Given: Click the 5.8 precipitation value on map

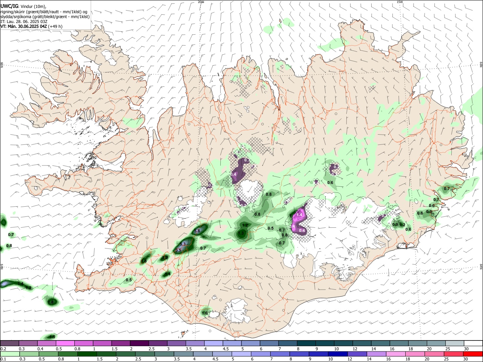Looking at the screenshot, I should tap(197, 231).
